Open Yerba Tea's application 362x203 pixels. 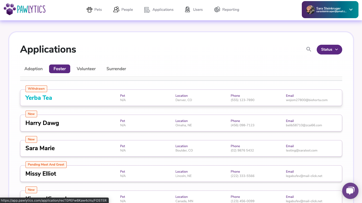point(181,98)
